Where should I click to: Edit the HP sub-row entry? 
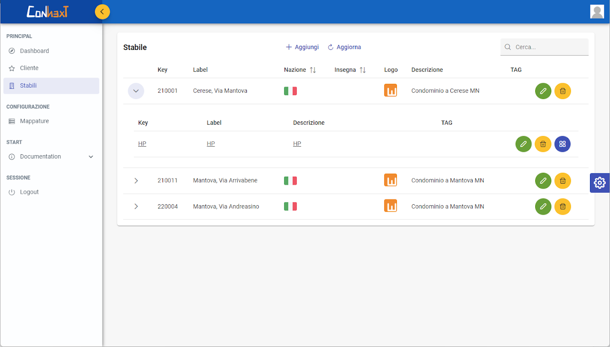coord(523,144)
